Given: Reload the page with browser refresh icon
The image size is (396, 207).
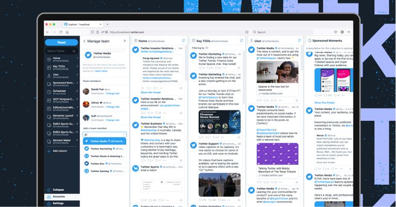Looking at the screenshot, I should click(61, 32).
